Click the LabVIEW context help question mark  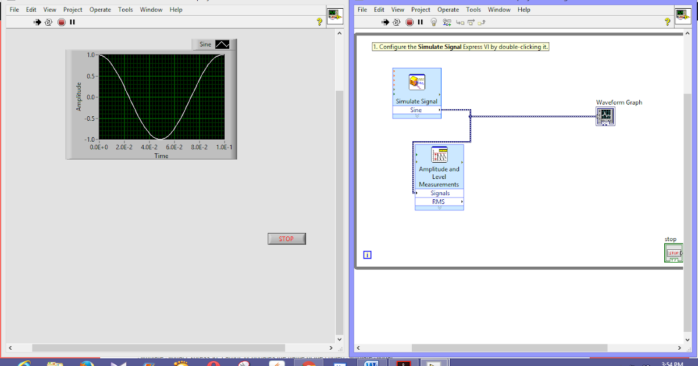tap(666, 22)
